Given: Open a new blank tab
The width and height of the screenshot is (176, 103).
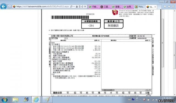Looking at the screenshot, I should click(x=159, y=7).
